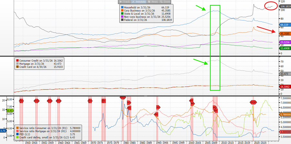Click the 2015-2019 time axis label

point(243,142)
